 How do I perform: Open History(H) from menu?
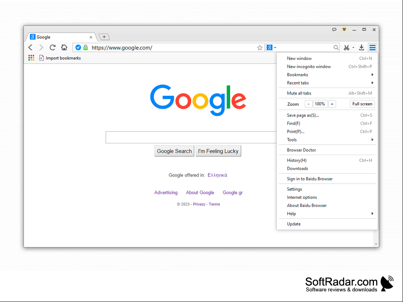(327, 160)
